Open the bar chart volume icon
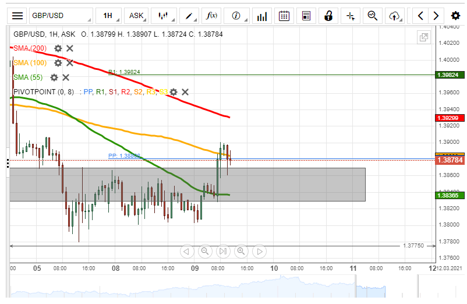Viewport: 467px width, 304px height. click(262, 16)
